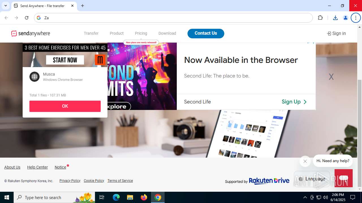Open About Us page

point(12,167)
